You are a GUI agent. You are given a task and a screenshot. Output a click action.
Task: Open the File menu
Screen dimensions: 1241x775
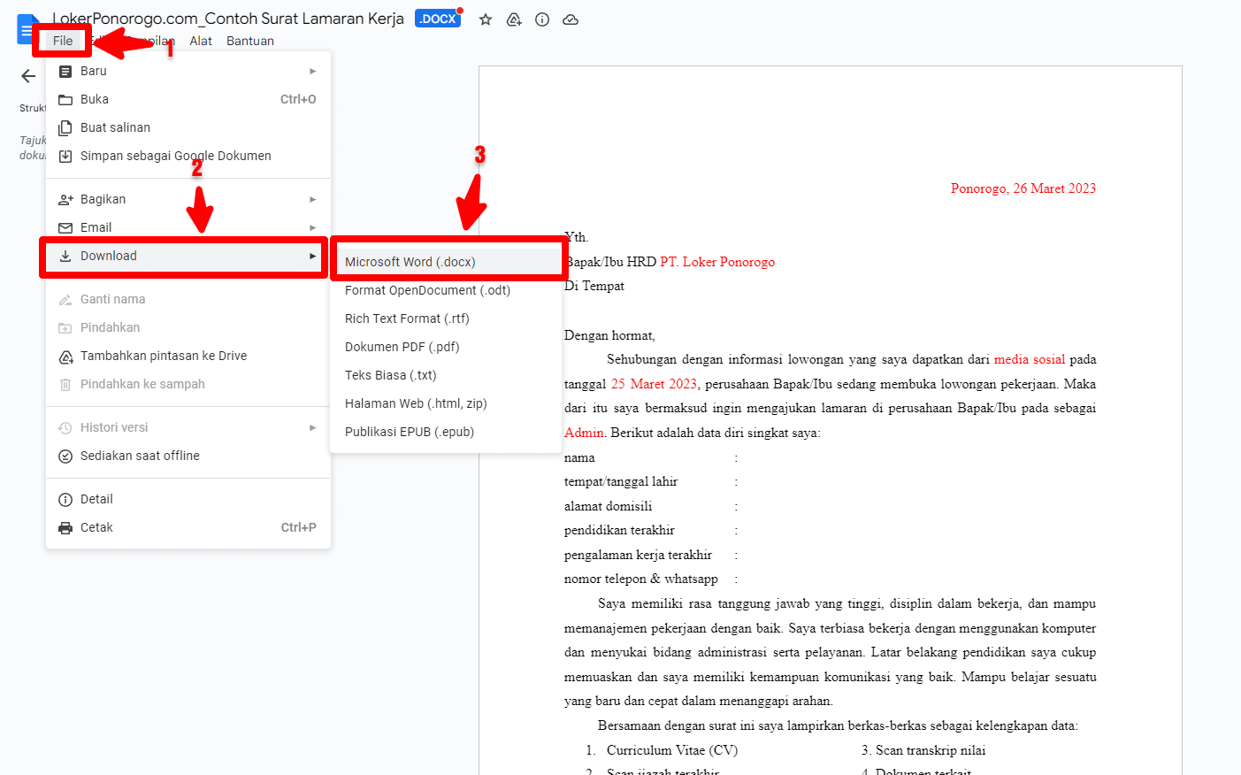(63, 41)
